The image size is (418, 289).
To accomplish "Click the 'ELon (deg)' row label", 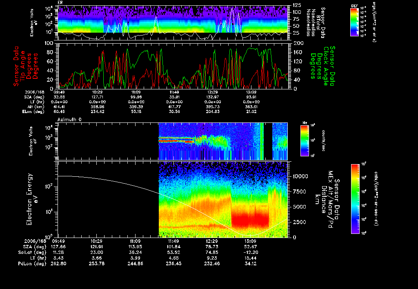I will coord(33,111).
